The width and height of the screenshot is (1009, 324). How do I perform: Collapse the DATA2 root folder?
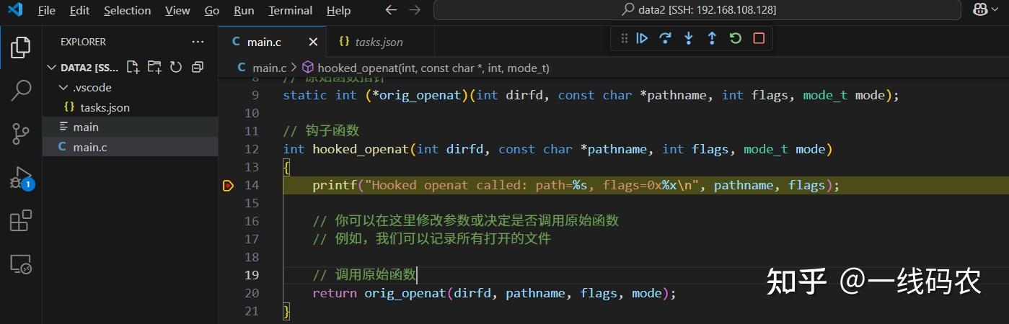tap(51, 67)
